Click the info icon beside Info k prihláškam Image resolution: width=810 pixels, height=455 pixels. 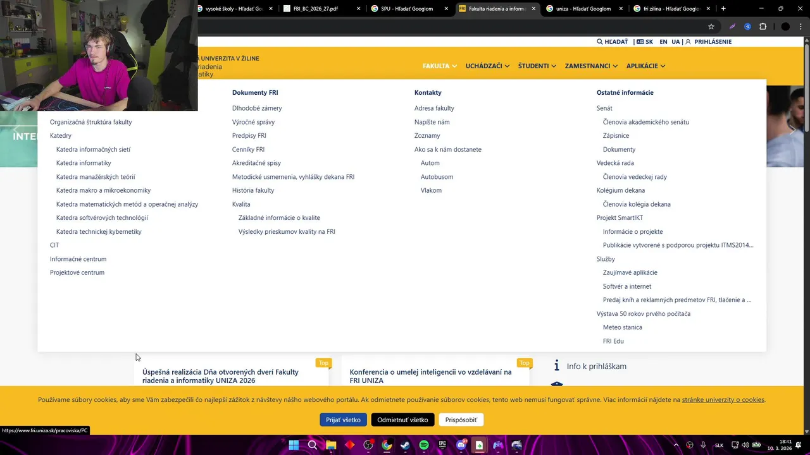pyautogui.click(x=557, y=366)
